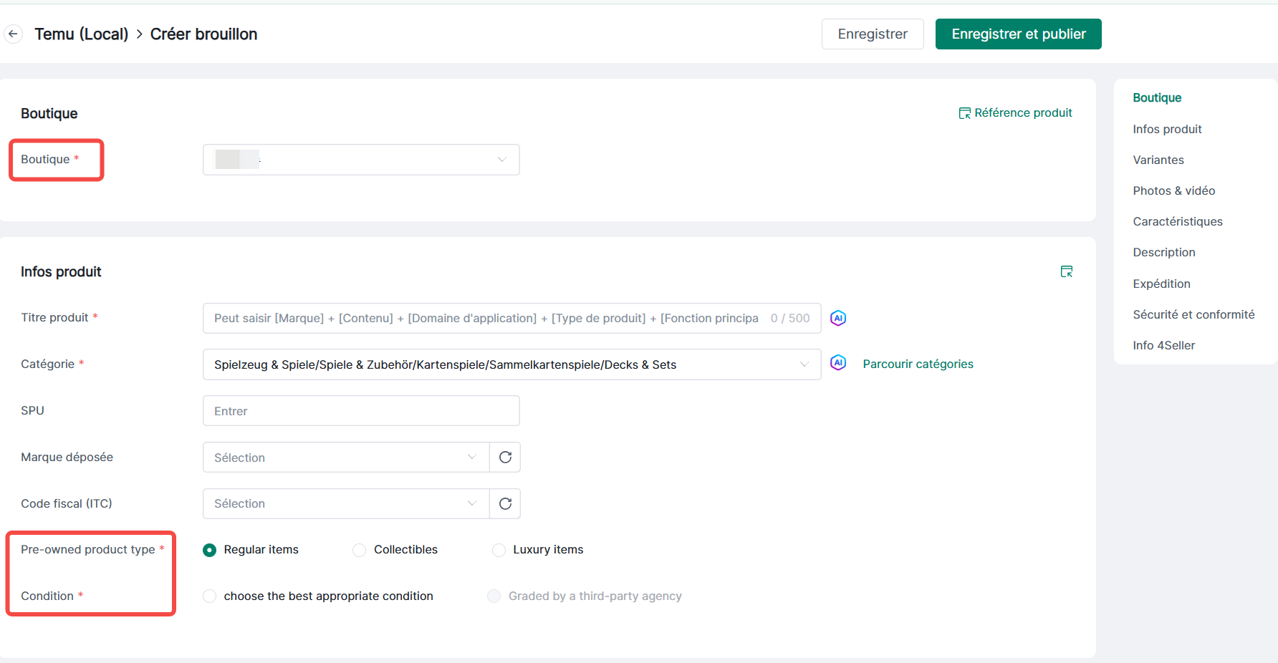Expand the Catégorie dropdown
Viewport: 1278px width, 663px height.
tap(511, 364)
